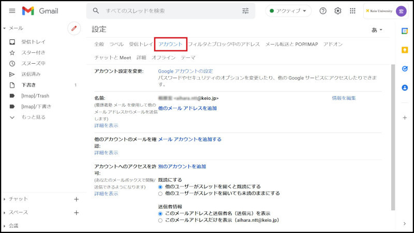The image size is (414, 233).
Task: Click the メール アカウントを追加する link
Action: (x=189, y=139)
